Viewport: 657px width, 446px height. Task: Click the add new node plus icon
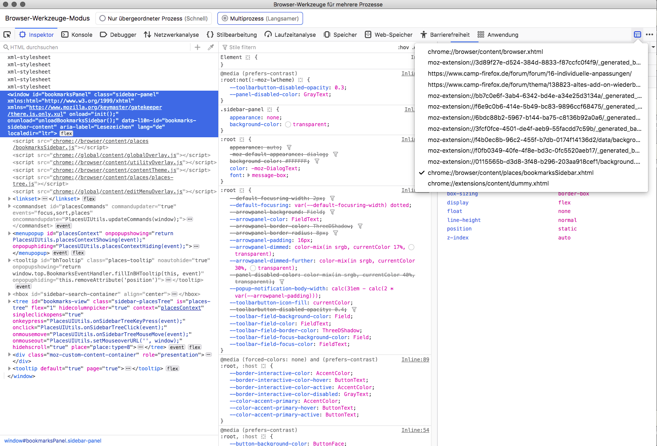pos(197,47)
